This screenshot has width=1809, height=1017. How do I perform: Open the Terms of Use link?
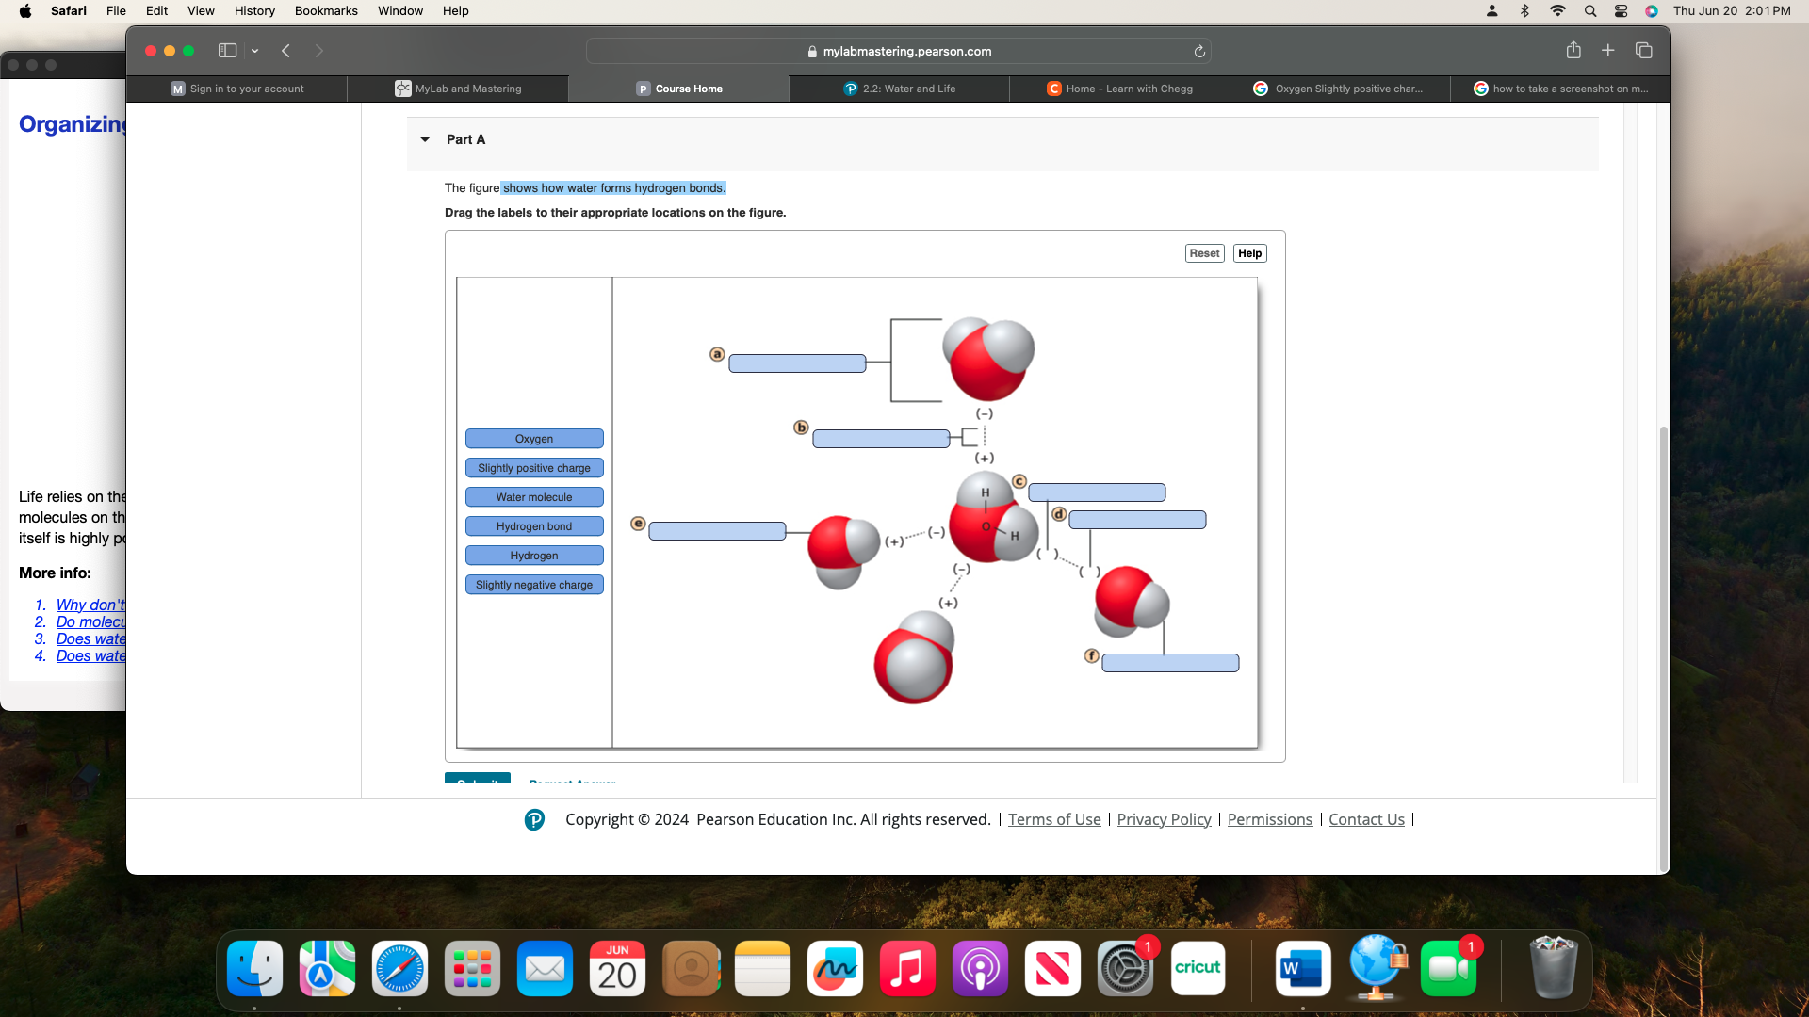[x=1053, y=819]
